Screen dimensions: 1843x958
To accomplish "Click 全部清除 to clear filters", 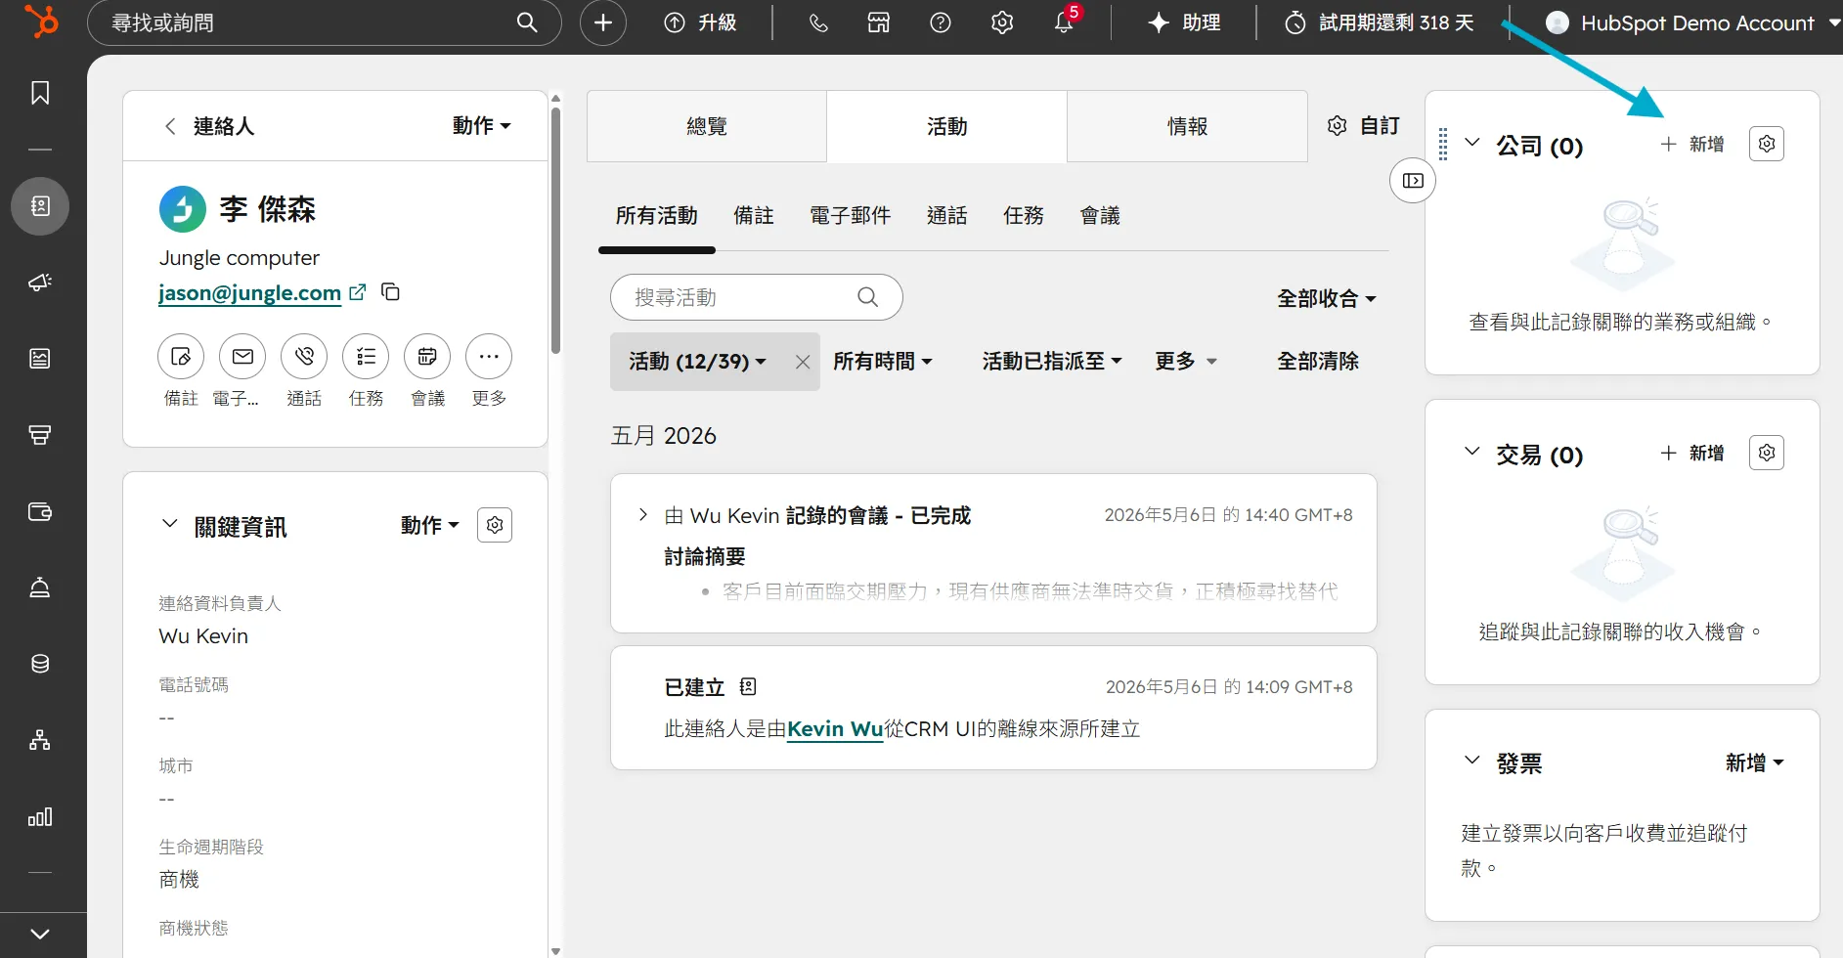I will (x=1318, y=362).
